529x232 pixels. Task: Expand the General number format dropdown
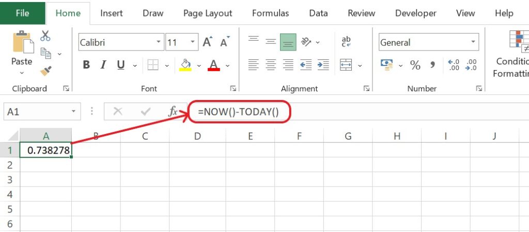click(x=473, y=42)
